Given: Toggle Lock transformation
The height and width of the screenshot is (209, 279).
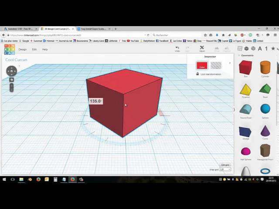Looking at the screenshot, I should coord(208,74).
